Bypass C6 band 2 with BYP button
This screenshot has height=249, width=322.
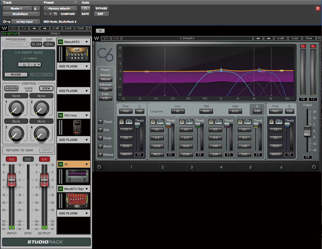coord(160,122)
